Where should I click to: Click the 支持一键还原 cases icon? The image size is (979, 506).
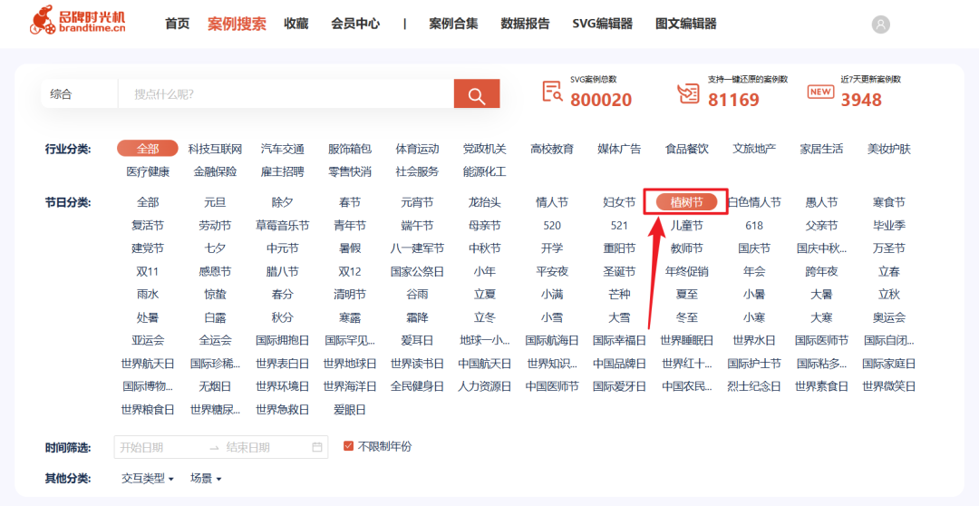688,92
